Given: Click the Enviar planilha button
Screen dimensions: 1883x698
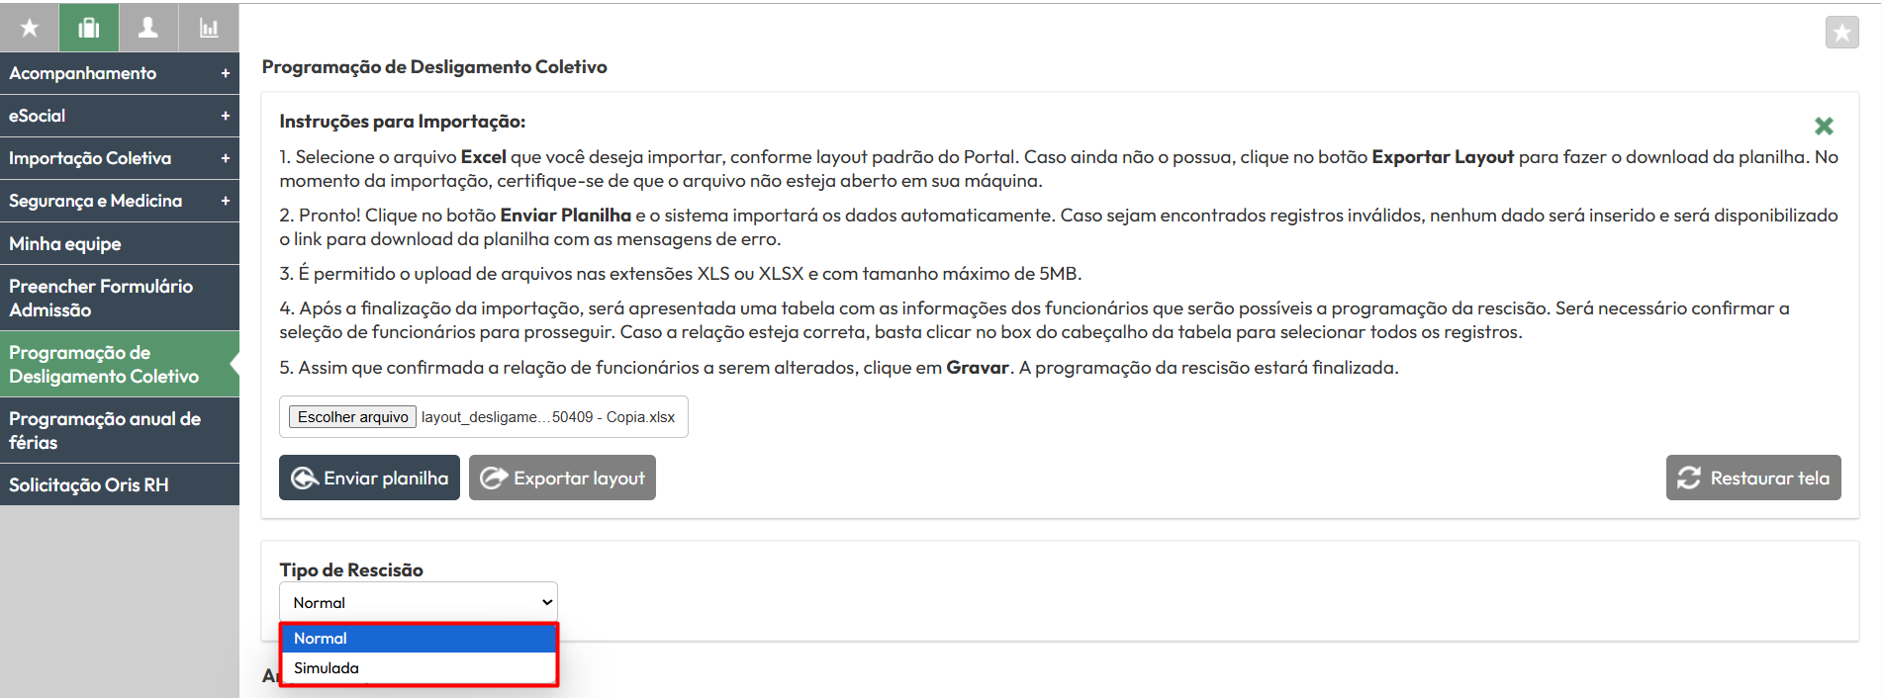Looking at the screenshot, I should coord(369,478).
